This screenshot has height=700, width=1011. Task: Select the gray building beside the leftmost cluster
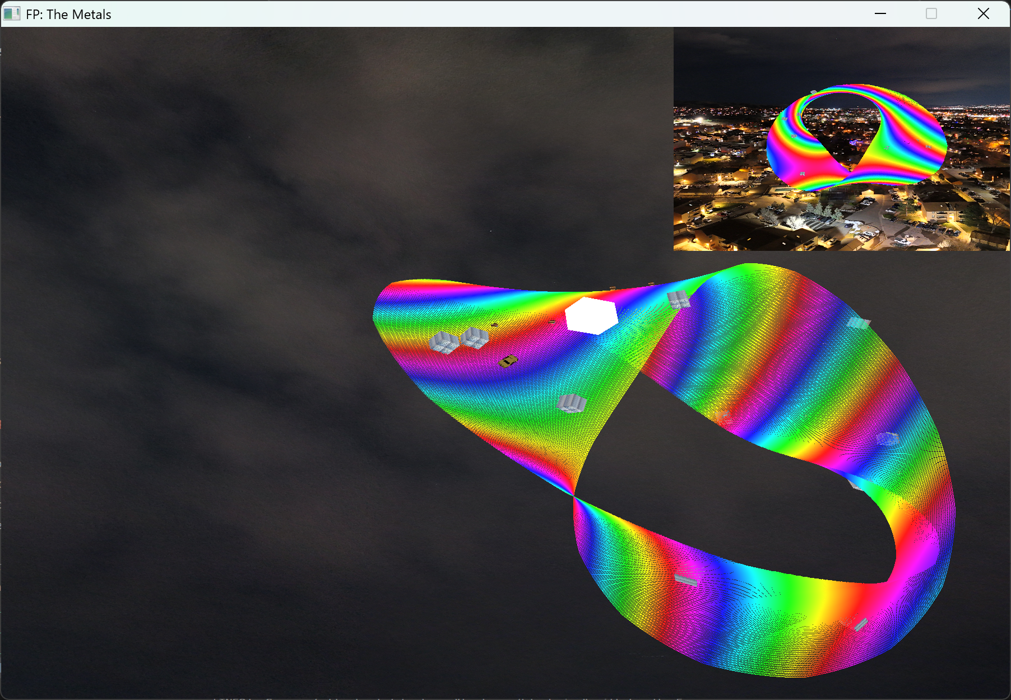coord(474,338)
